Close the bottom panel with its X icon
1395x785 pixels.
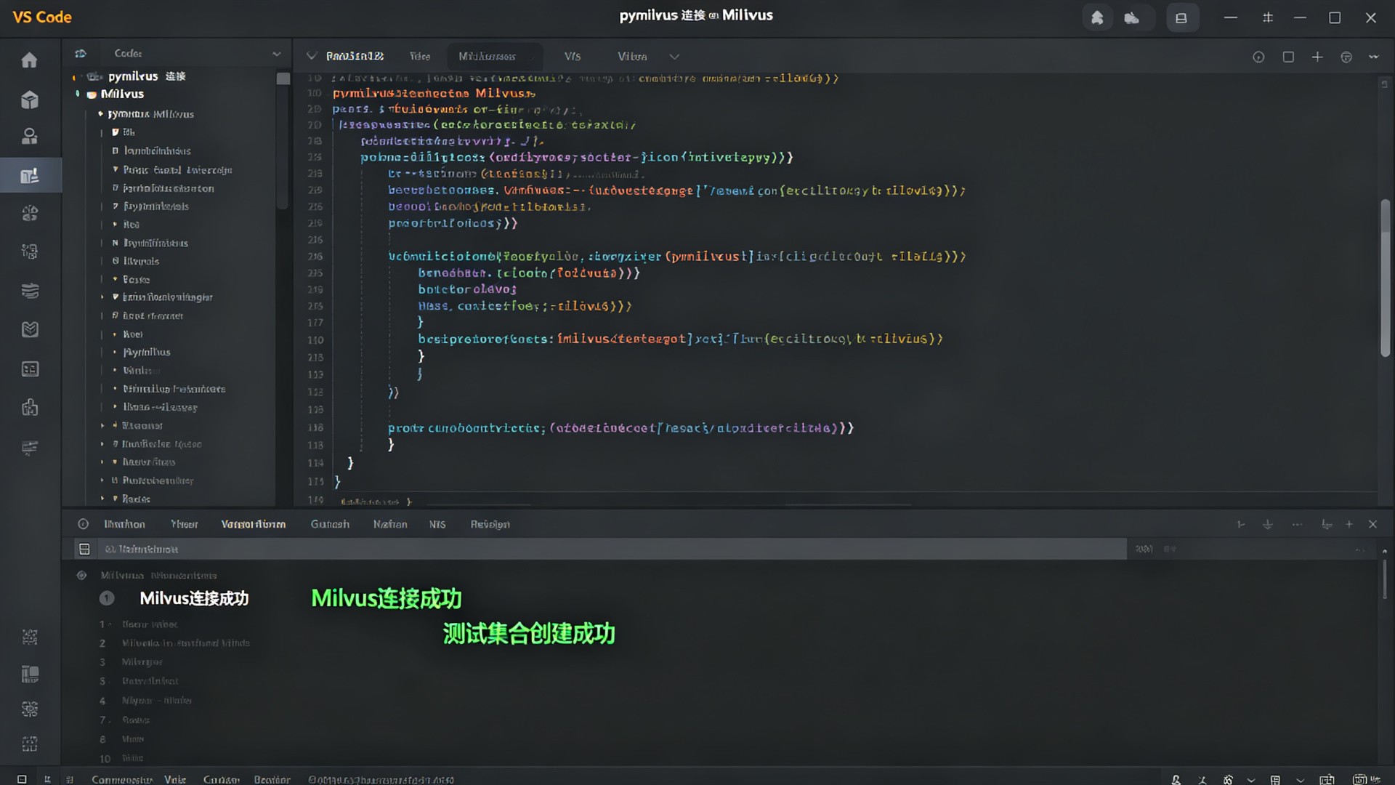1372,524
